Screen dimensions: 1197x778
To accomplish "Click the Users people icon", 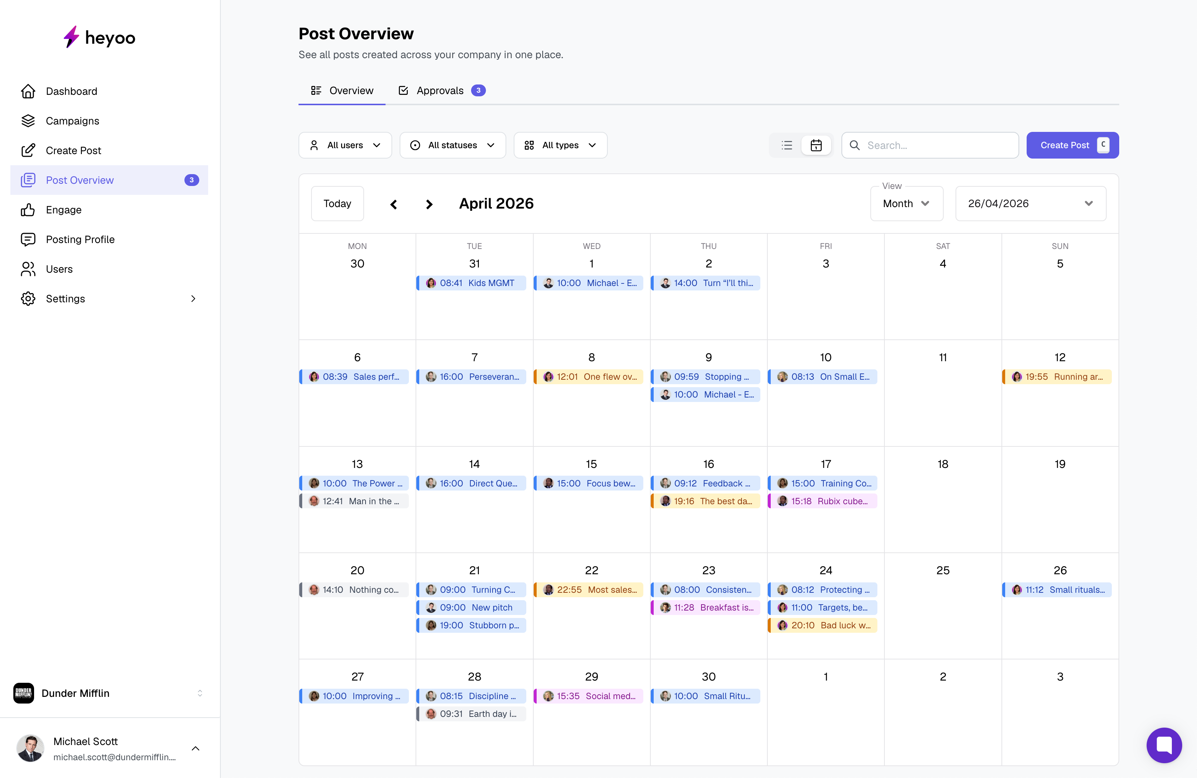I will (28, 269).
